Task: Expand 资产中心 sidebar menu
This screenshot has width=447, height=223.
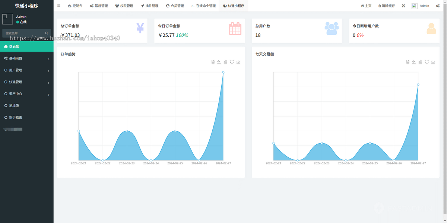Action: pos(27,94)
